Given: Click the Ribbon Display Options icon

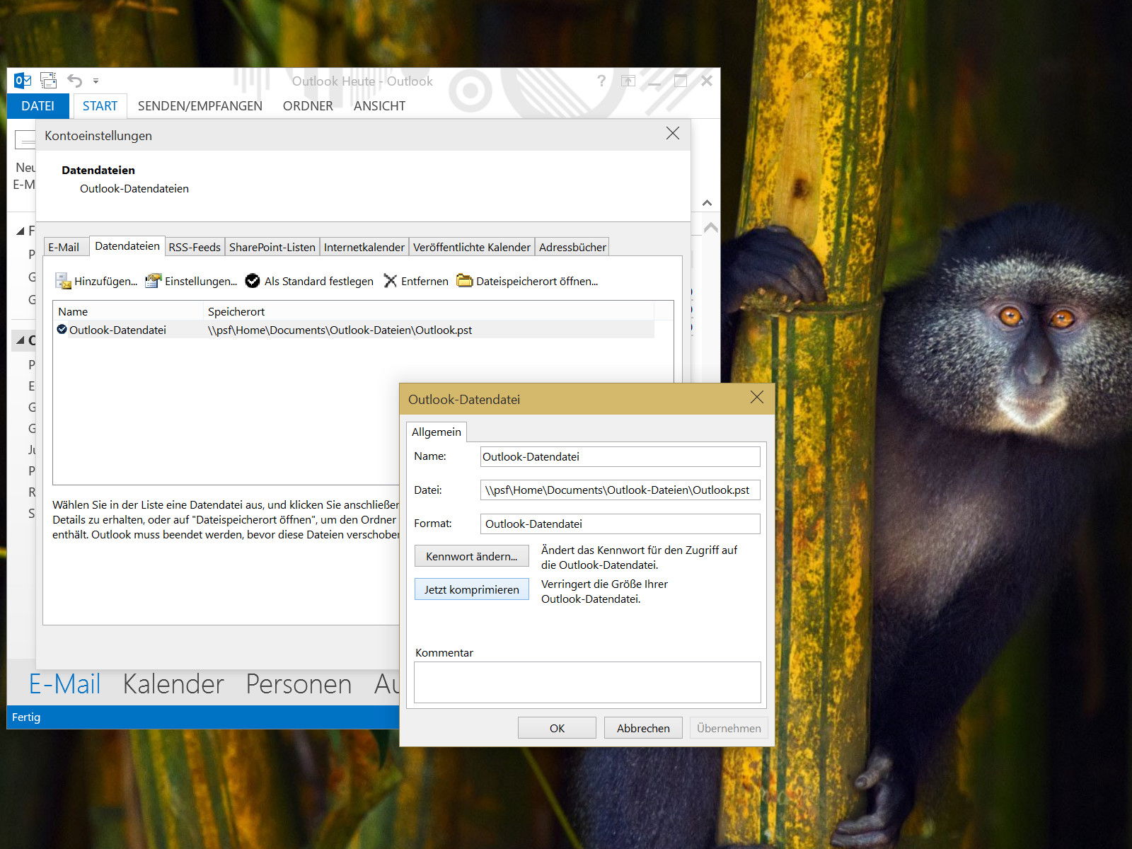Looking at the screenshot, I should 628,81.
